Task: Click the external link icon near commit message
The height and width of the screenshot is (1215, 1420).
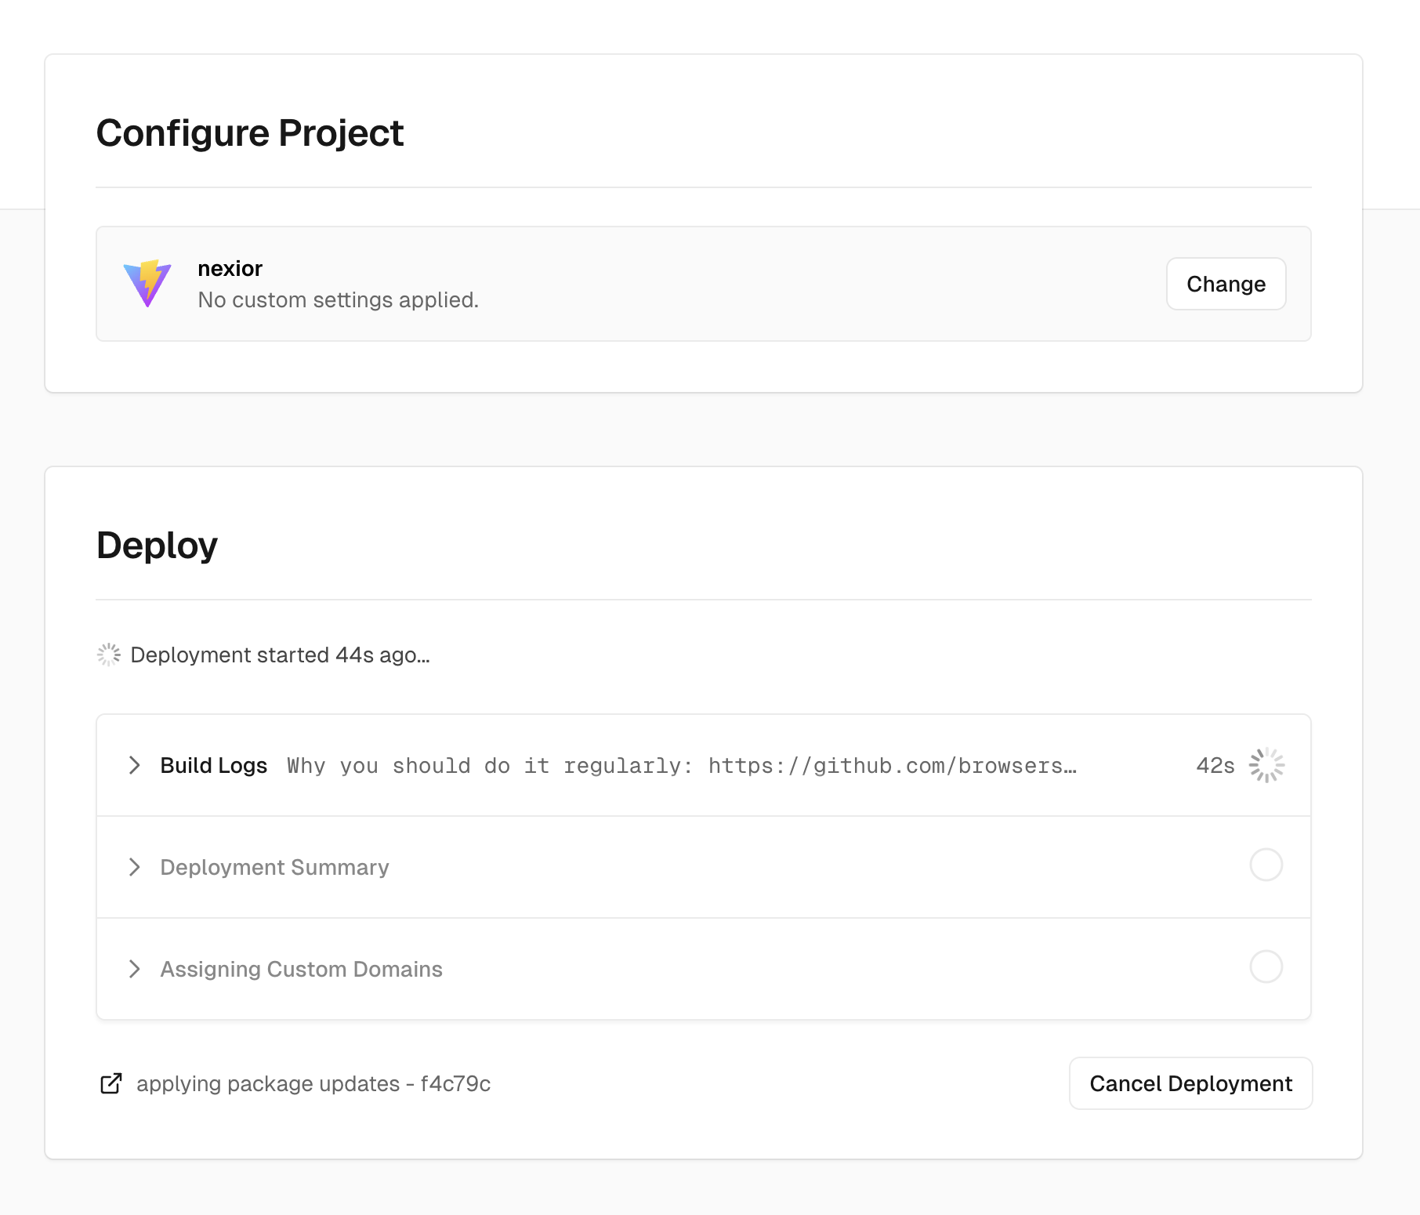Action: tap(111, 1083)
